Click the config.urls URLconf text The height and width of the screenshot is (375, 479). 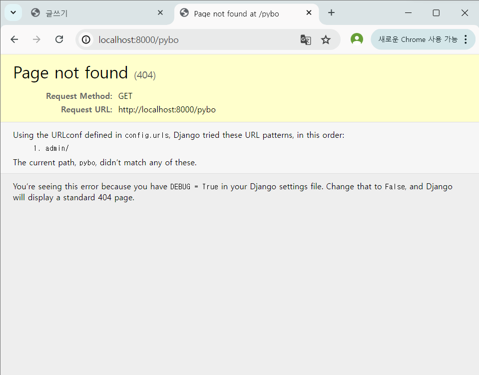tap(147, 135)
